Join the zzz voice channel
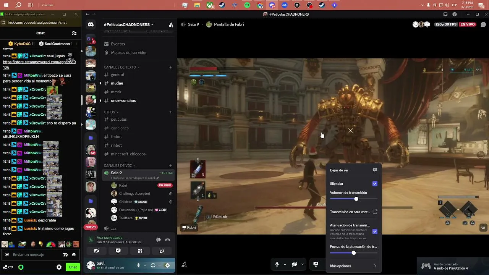The height and width of the screenshot is (275, 489). 138,228
